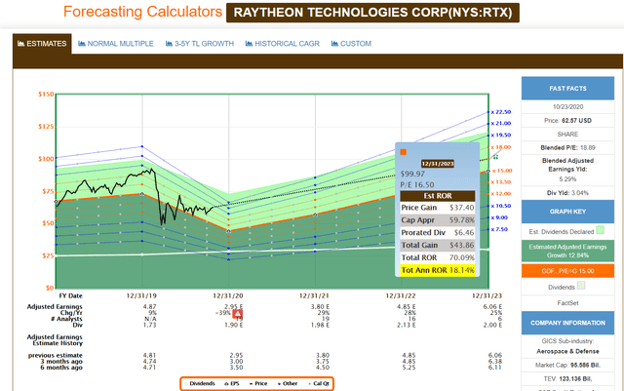Click the Price: 62.57 USD fact
The width and height of the screenshot is (624, 391).
click(x=567, y=120)
